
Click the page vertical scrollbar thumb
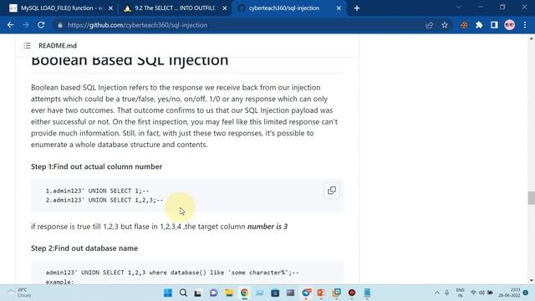click(532, 198)
